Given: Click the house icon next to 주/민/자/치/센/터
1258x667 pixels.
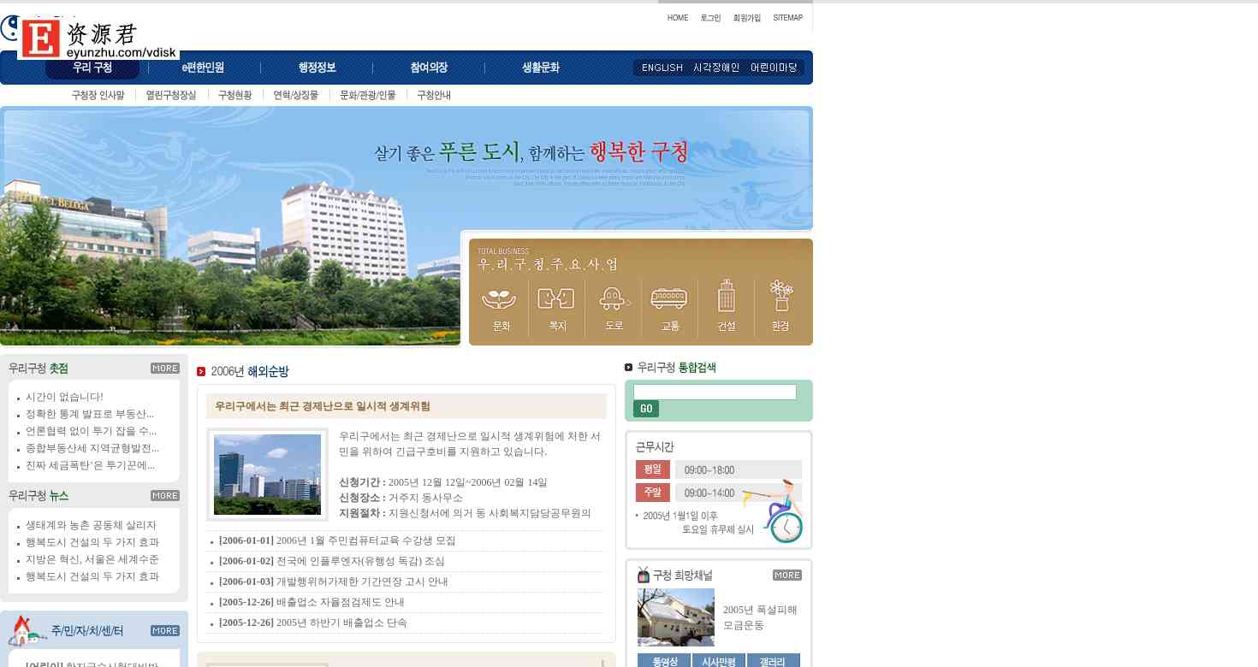Looking at the screenshot, I should click(x=27, y=632).
